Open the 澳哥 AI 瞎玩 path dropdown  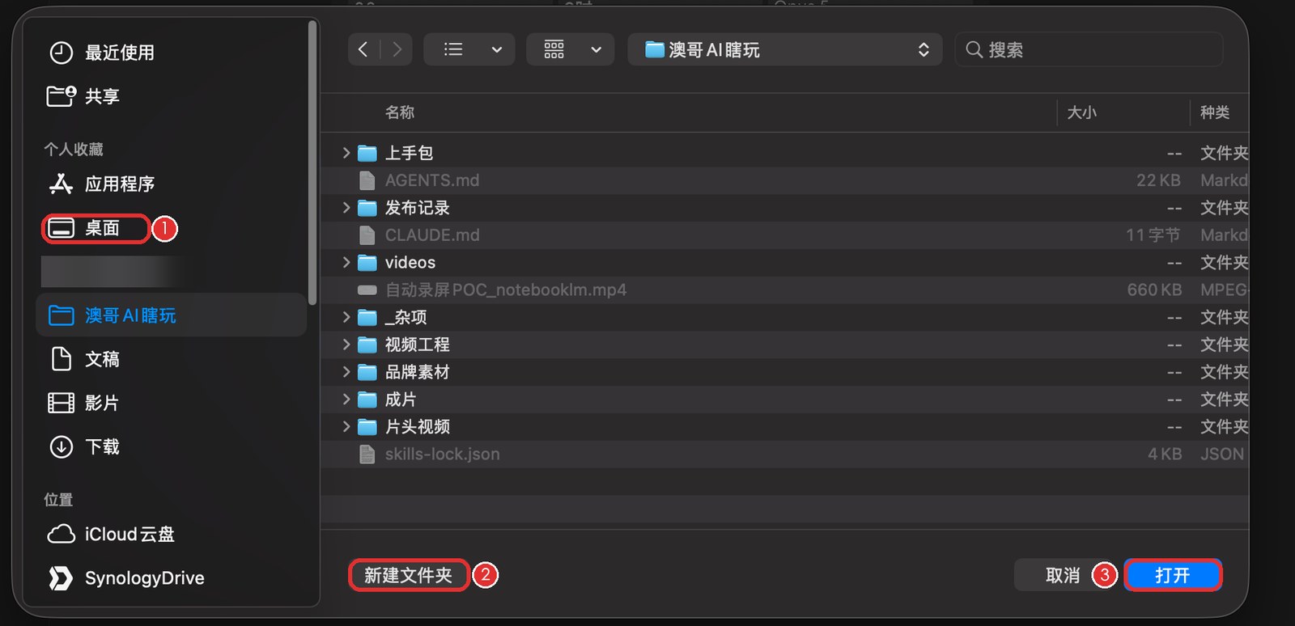point(784,49)
